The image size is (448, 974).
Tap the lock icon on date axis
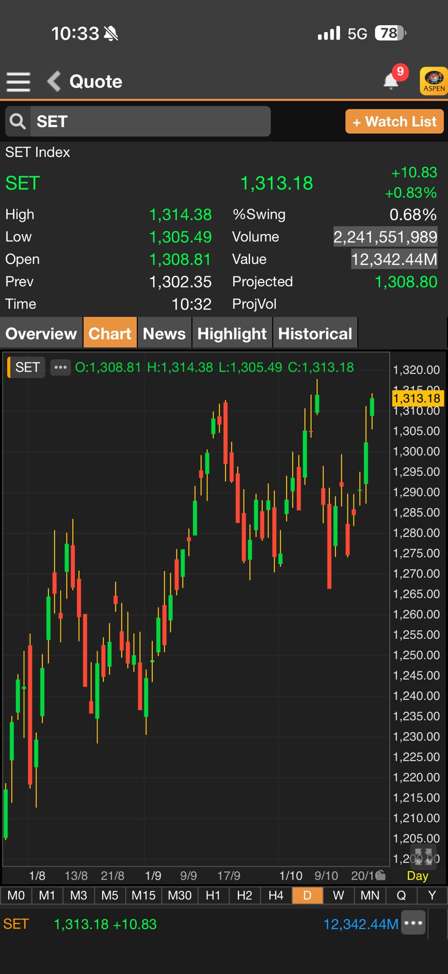click(380, 875)
